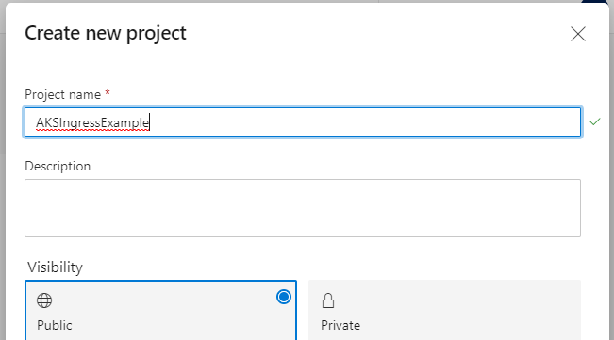Viewport: 614px width, 340px height.
Task: Click inside the Description text area
Action: [303, 208]
